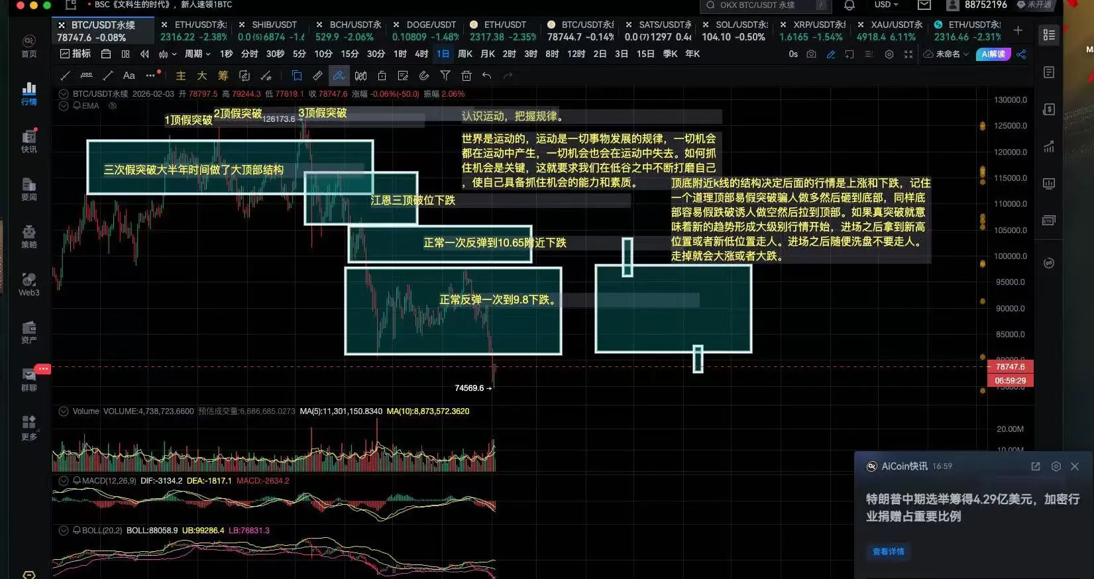Viewport: 1094px width, 579px height.
Task: Open the 快讯 news flash sidebar icon
Action: [x=29, y=142]
